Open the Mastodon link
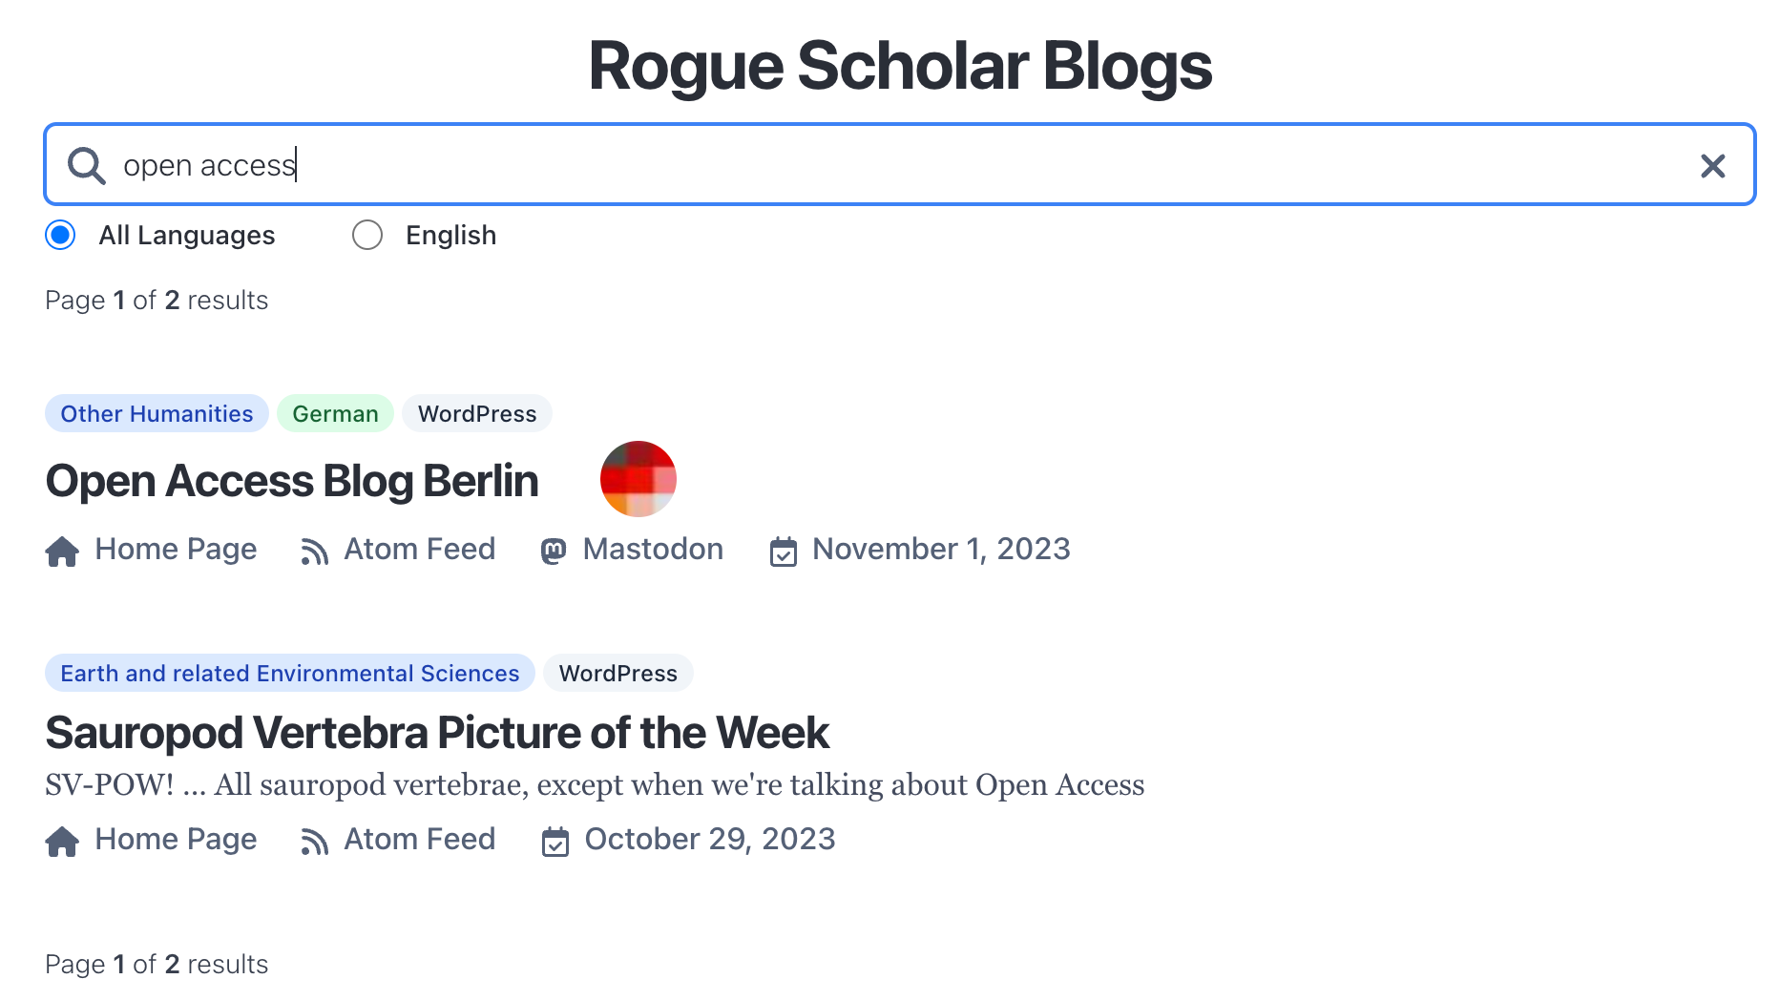 point(653,550)
